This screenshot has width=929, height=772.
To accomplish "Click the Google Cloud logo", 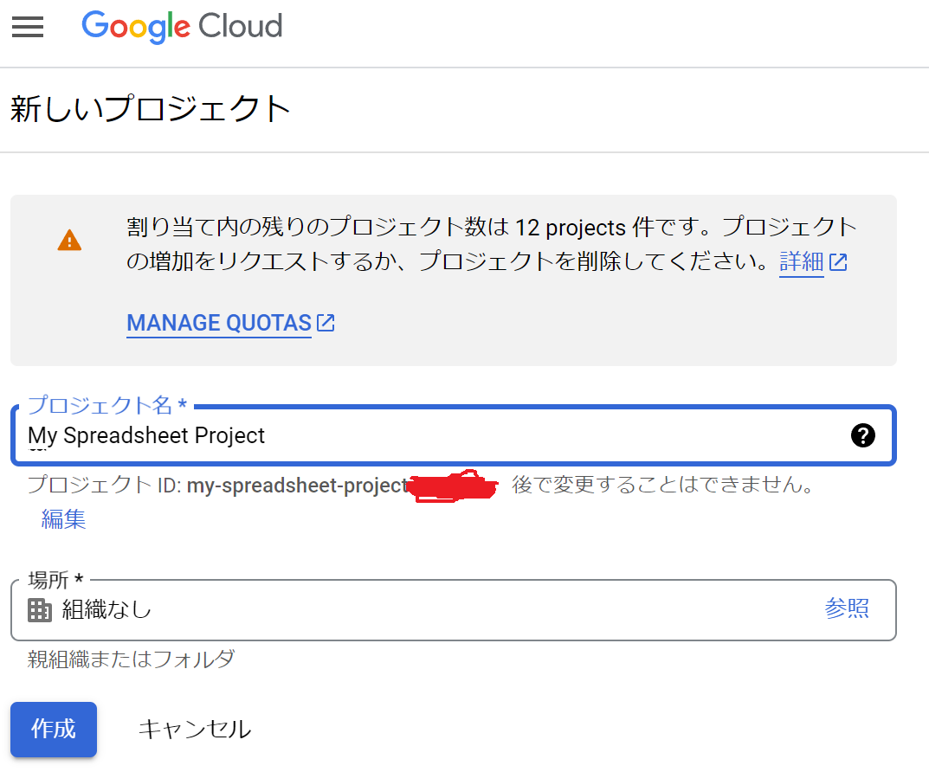I will (x=181, y=27).
